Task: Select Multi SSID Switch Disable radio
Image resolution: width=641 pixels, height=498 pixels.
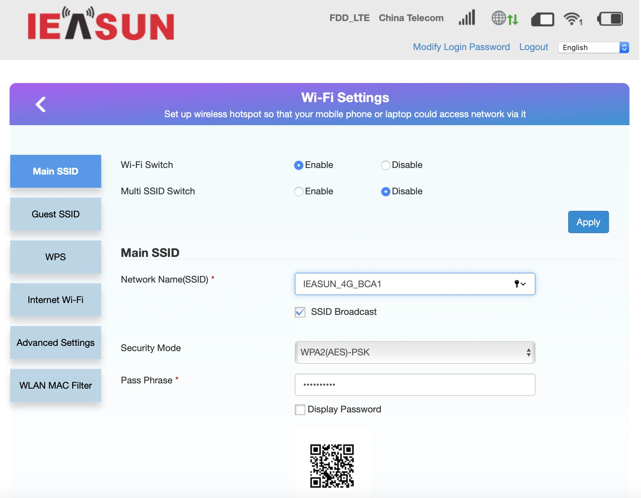Action: pyautogui.click(x=385, y=192)
